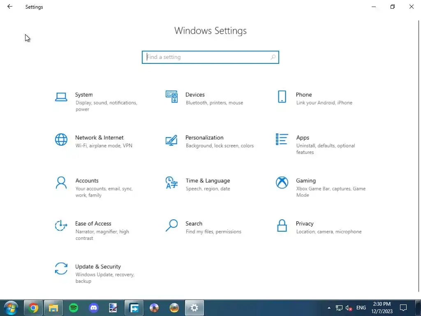Minimize the Settings window
Viewport: 421px width, 316px height.
[x=374, y=7]
